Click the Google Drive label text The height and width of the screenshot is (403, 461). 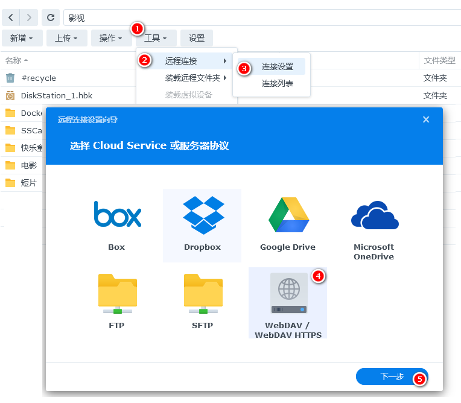coord(288,247)
